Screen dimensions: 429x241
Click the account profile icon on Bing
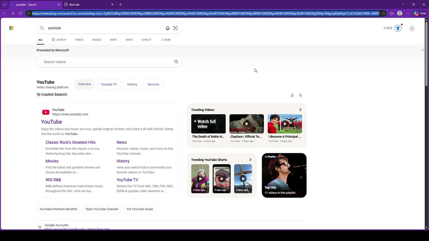click(412, 28)
